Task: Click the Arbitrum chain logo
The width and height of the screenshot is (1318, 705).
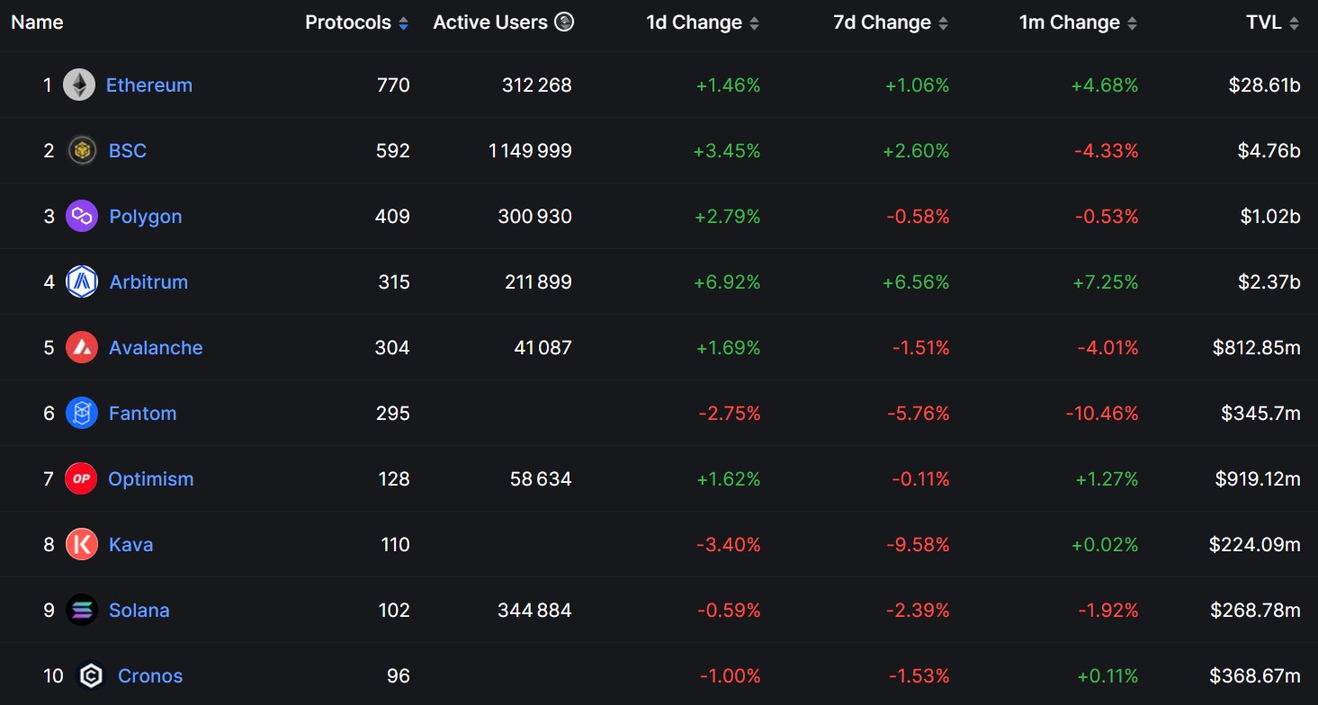Action: coord(80,281)
